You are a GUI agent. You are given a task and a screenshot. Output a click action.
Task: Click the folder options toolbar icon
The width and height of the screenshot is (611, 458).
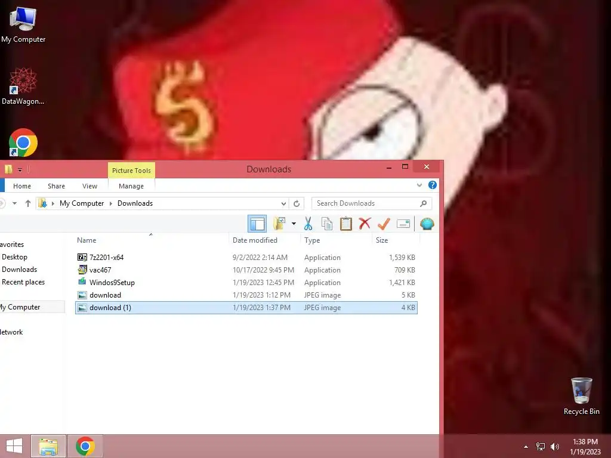point(279,224)
